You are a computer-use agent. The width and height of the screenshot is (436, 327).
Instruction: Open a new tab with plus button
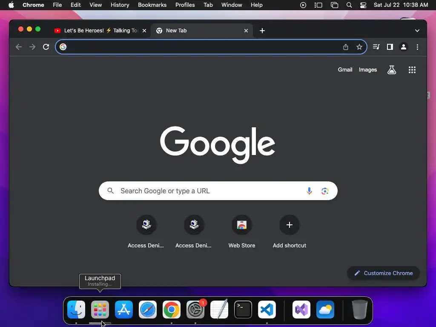(262, 31)
